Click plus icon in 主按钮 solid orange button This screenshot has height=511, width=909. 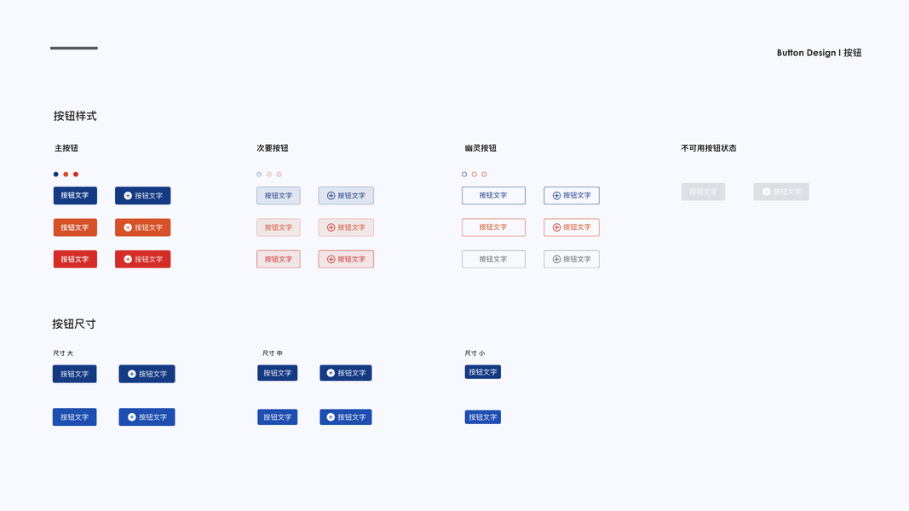[128, 227]
